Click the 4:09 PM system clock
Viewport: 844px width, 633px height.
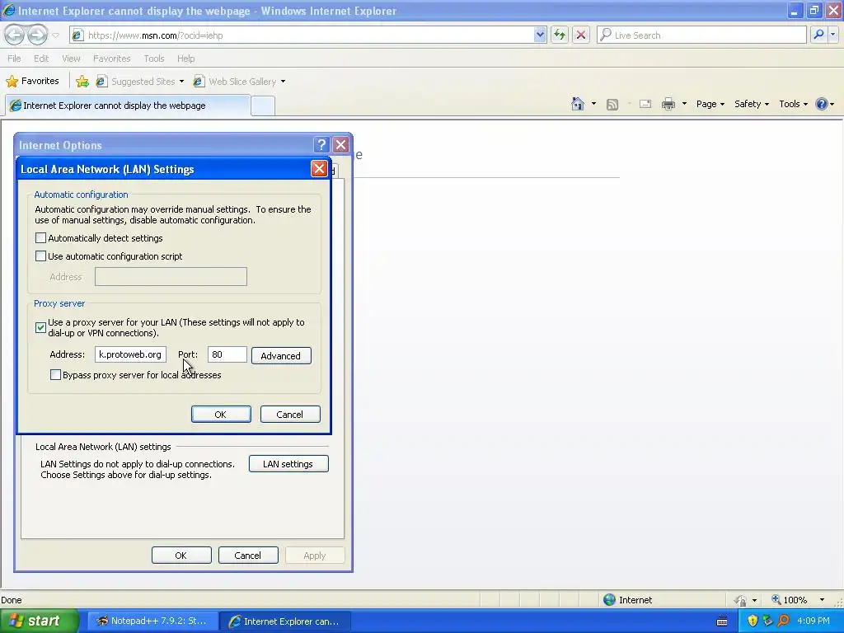(x=814, y=621)
